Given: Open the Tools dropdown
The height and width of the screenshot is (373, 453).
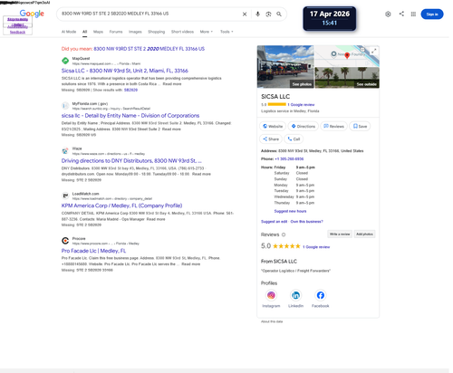Looking at the screenshot, I should coord(226,32).
